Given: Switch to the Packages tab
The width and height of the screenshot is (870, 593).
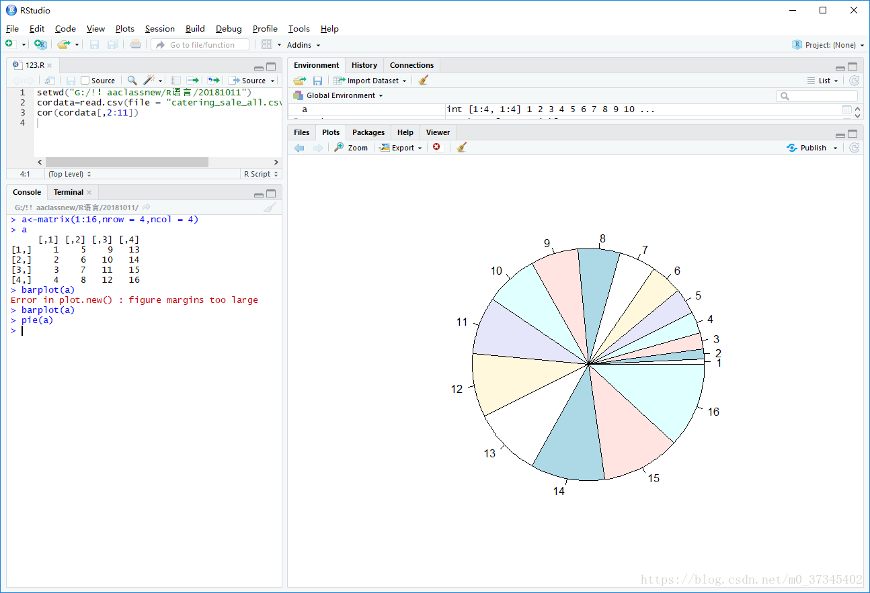Looking at the screenshot, I should (368, 132).
